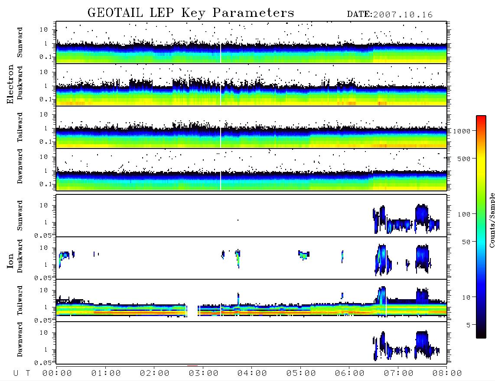This screenshot has width=495, height=381.
Task: Click the small red marker below the time axis
Action: [x=192, y=365]
